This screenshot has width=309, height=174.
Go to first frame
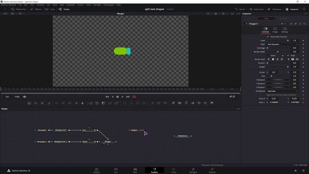107,97
